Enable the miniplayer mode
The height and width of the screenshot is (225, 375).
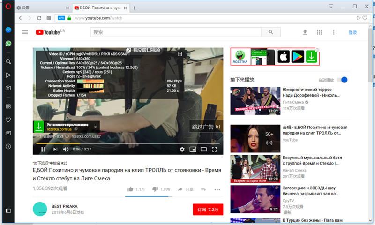tap(193, 149)
